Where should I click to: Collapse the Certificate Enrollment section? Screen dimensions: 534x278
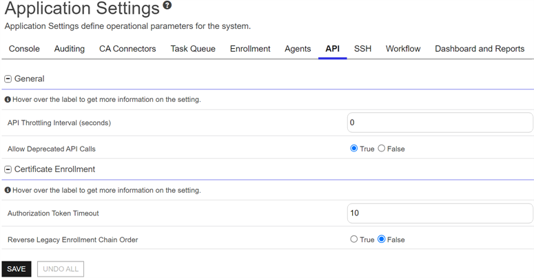8,169
